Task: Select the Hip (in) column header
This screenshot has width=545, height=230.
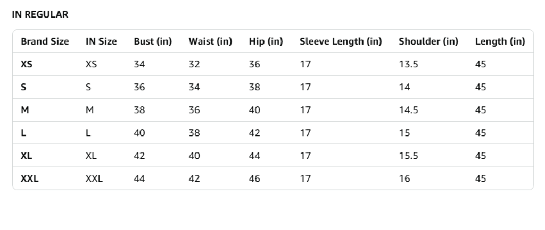Action: [266, 41]
